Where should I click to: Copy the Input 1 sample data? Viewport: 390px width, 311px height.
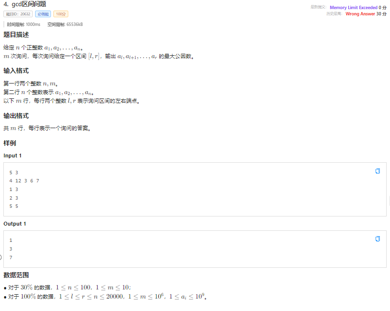377,171
